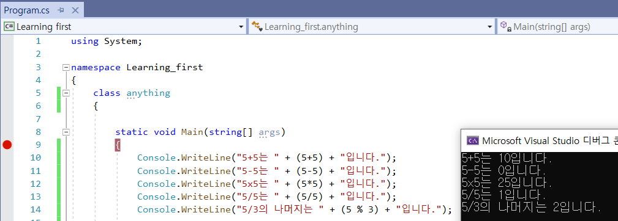Viewport: 618px width, 221px height.
Task: Click 'Console' on line 10
Action: [x=156, y=158]
